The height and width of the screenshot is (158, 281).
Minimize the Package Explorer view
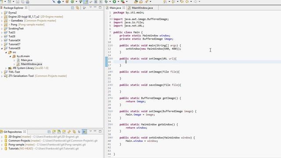95,7
